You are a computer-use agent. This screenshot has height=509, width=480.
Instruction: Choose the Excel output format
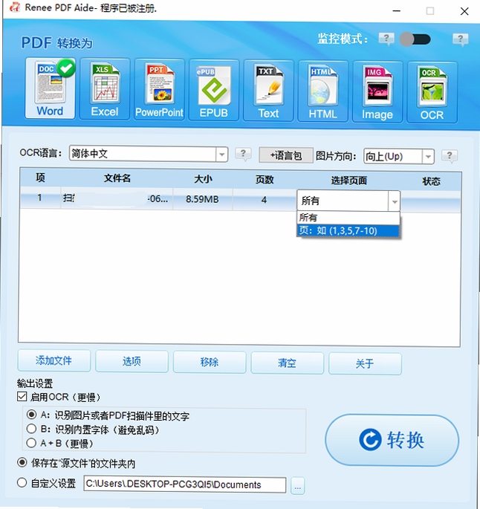[x=105, y=89]
